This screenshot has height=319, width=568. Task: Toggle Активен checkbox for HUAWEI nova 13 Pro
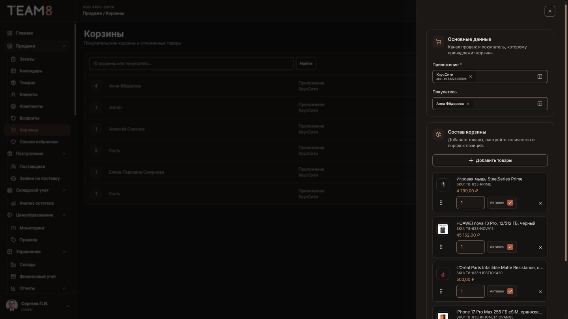(510, 247)
